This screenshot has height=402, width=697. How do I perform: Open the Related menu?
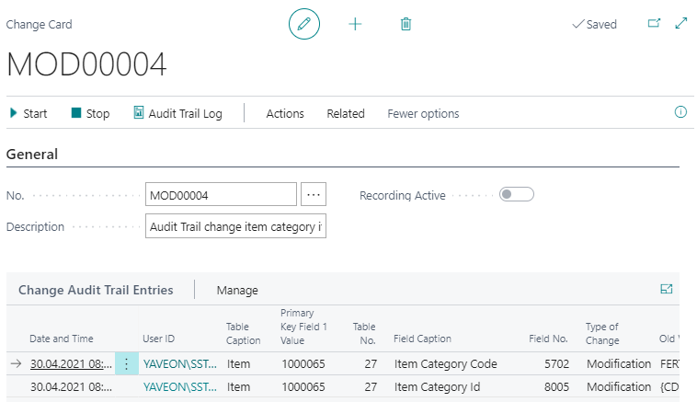click(346, 113)
